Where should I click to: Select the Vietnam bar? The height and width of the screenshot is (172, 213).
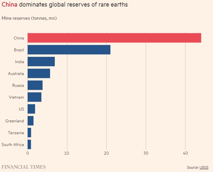(34, 97)
